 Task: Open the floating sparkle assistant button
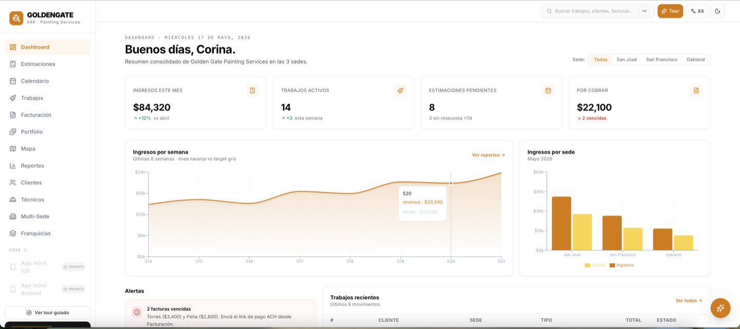[720, 308]
